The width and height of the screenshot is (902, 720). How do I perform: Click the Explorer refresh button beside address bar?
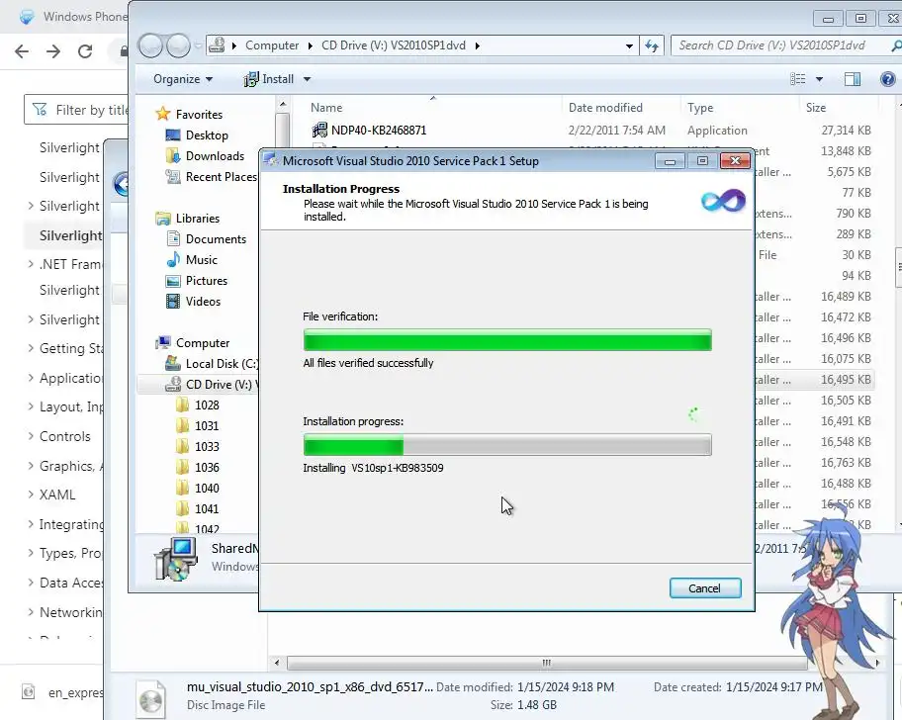652,45
